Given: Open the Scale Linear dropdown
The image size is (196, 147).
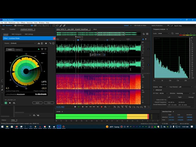Looking at the screenshot, I should click(x=163, y=33).
